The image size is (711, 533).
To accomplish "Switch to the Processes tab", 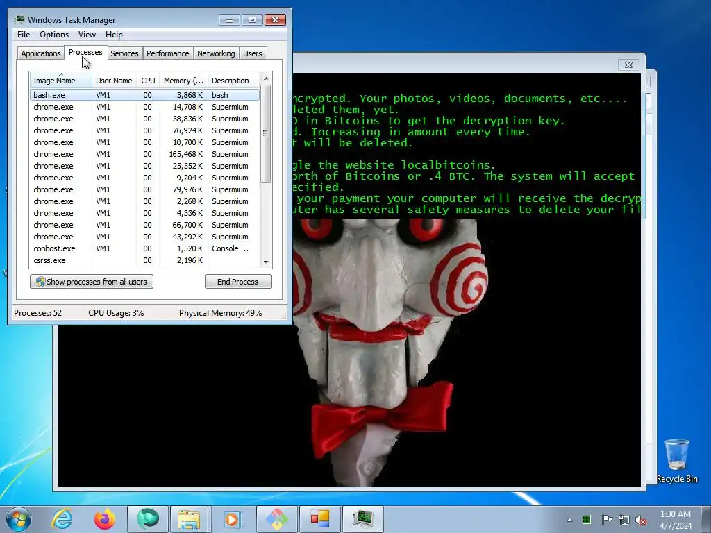I will tap(85, 53).
